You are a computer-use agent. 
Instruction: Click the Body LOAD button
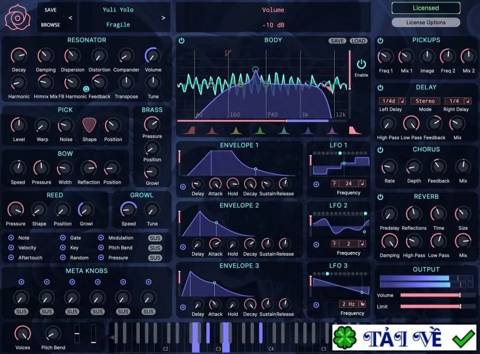tap(358, 41)
